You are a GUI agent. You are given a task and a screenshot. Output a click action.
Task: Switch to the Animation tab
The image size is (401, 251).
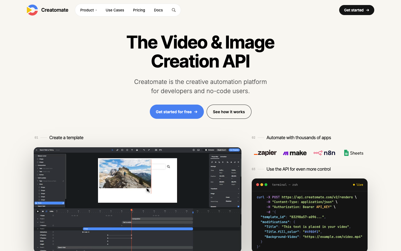click(x=223, y=157)
